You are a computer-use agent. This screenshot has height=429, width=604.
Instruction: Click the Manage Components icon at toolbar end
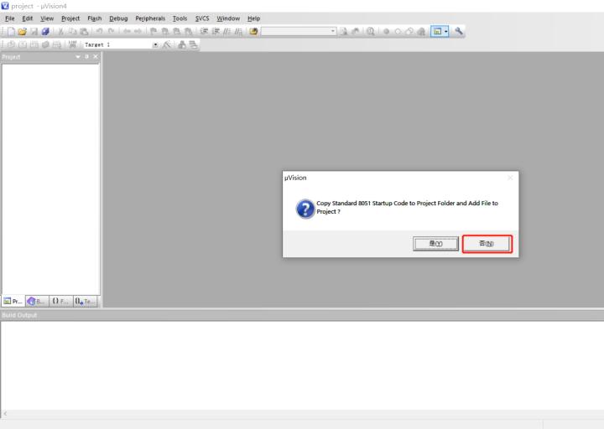tap(194, 44)
